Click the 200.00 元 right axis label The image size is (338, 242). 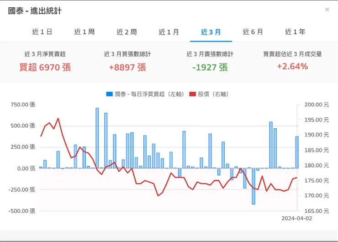[x=317, y=105]
